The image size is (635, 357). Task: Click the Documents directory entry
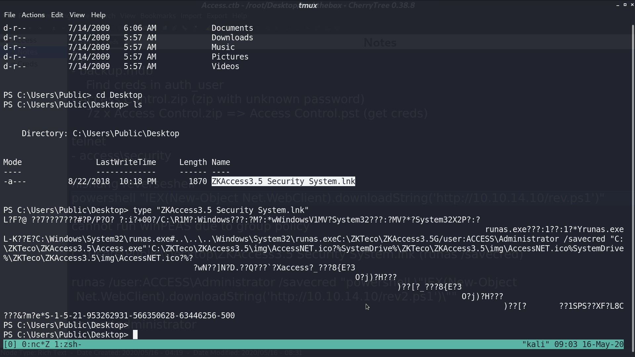pos(232,28)
